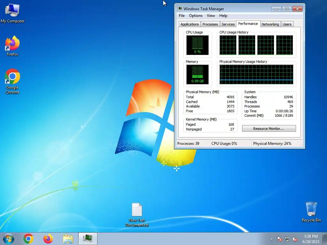Launch Firefox from the taskbar
Viewport: 327px width, 245px height.
pyautogui.click(x=48, y=239)
